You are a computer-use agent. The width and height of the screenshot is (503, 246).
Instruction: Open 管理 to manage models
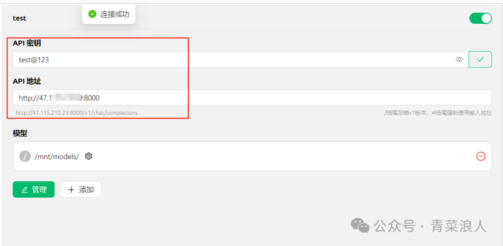[x=34, y=190]
